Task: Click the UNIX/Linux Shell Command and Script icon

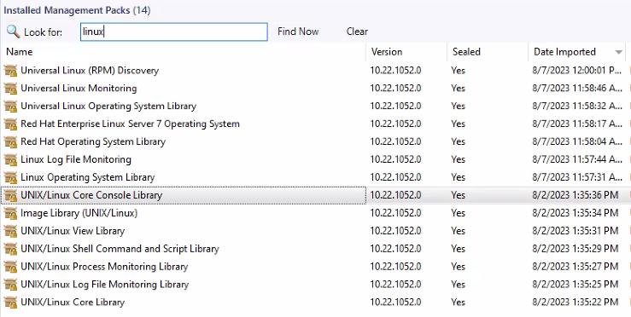Action: click(11, 249)
